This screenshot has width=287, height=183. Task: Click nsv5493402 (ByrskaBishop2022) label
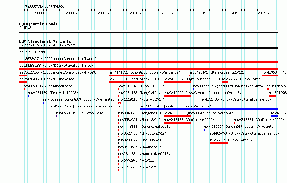[x=217, y=72]
